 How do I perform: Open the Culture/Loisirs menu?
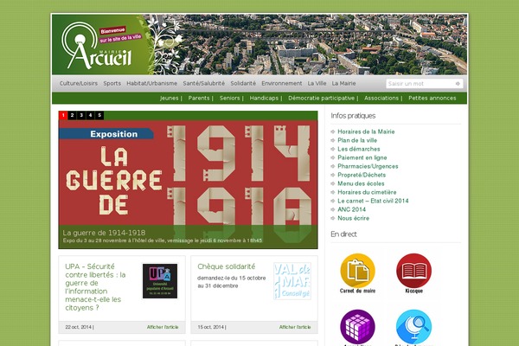coord(79,83)
